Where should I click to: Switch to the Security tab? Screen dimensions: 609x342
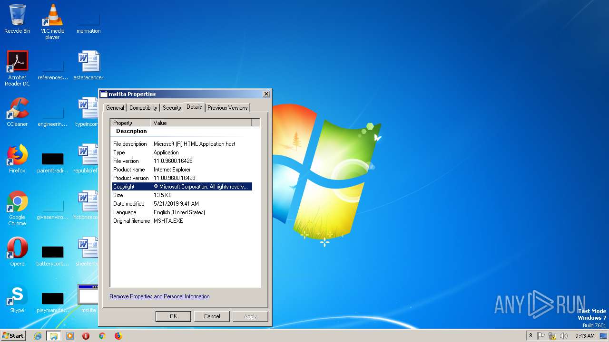(172, 108)
